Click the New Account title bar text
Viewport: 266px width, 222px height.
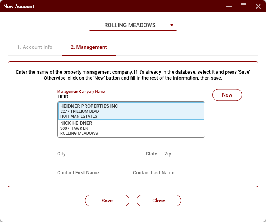pyautogui.click(x=19, y=6)
